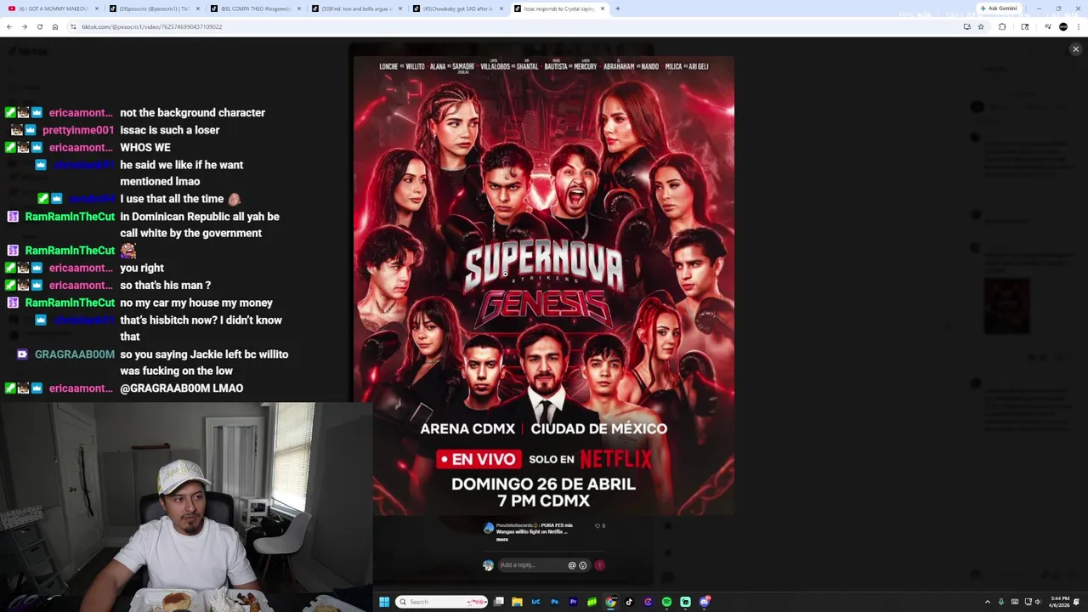1088x612 pixels.
Task: Open the Chrome profile avatar
Action: tap(1062, 26)
